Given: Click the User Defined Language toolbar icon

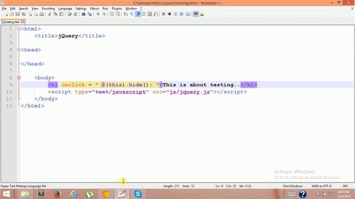Looking at the screenshot, I should (x=144, y=14).
